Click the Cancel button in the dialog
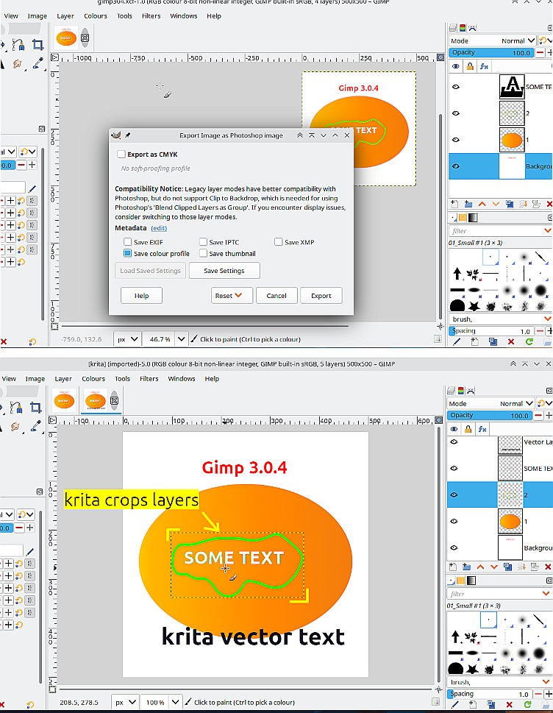Screen dimensions: 553x713 point(276,296)
